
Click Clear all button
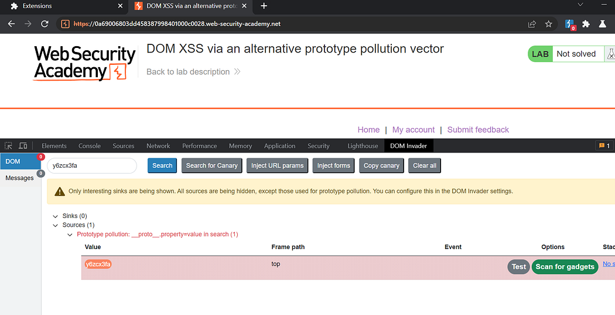[425, 165]
